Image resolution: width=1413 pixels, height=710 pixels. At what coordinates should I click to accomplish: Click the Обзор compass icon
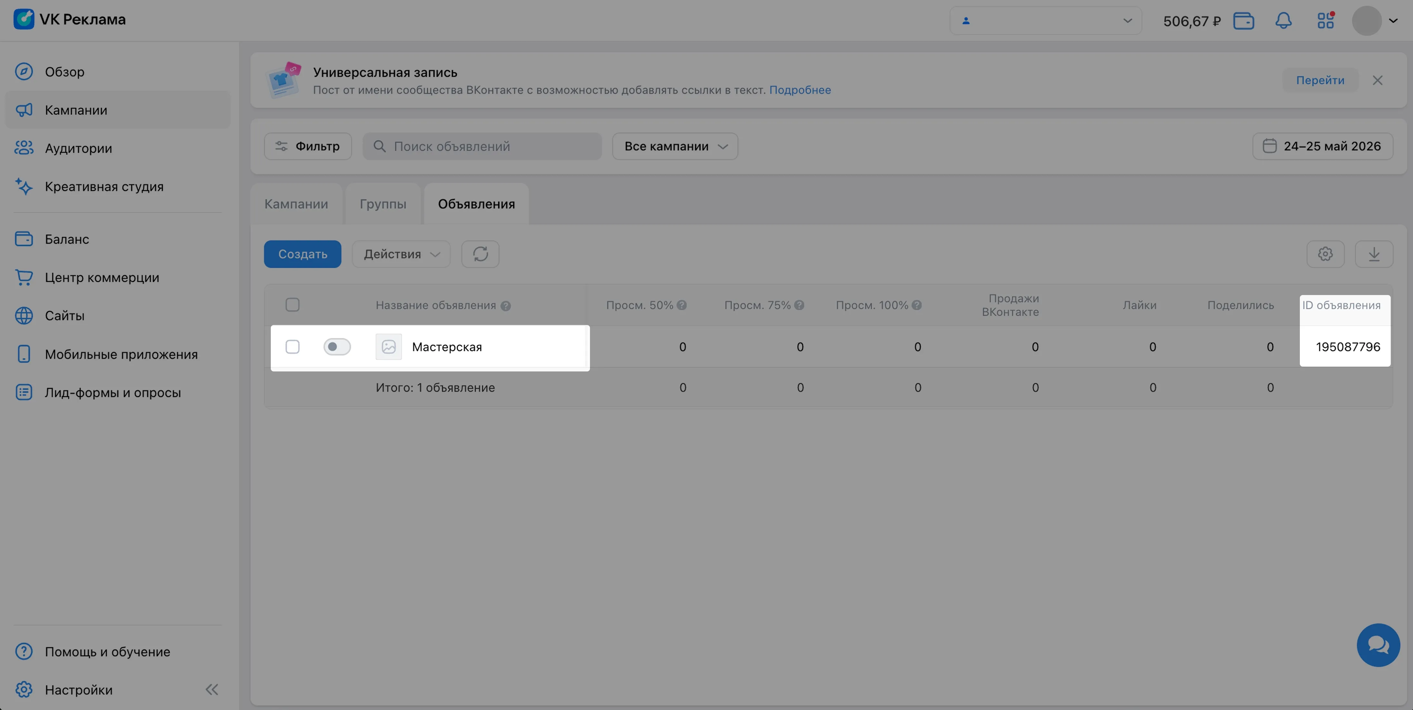(24, 72)
